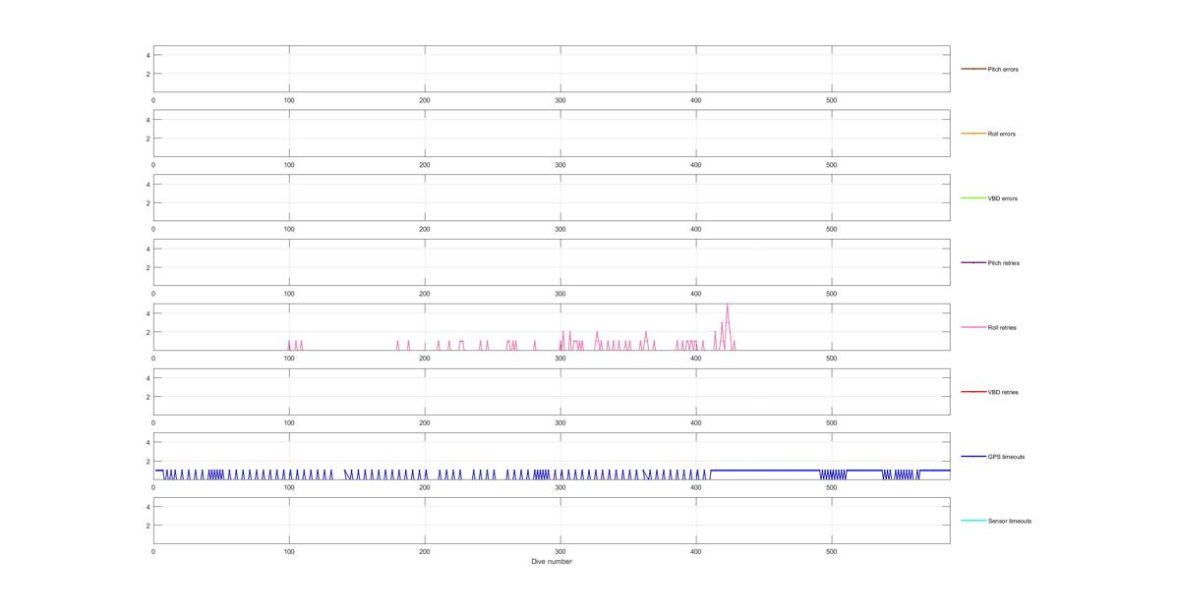This screenshot has width=1180, height=611.
Task: Click the 4 y-axis tick of Pitch errors plot
Action: 147,55
